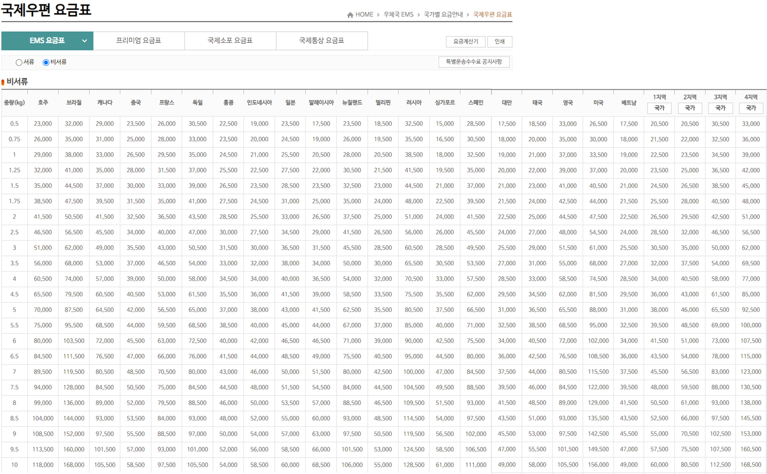Screen dimensions: 767x474
Task: Open the 요금계산기 rate calculator
Action: (x=466, y=41)
